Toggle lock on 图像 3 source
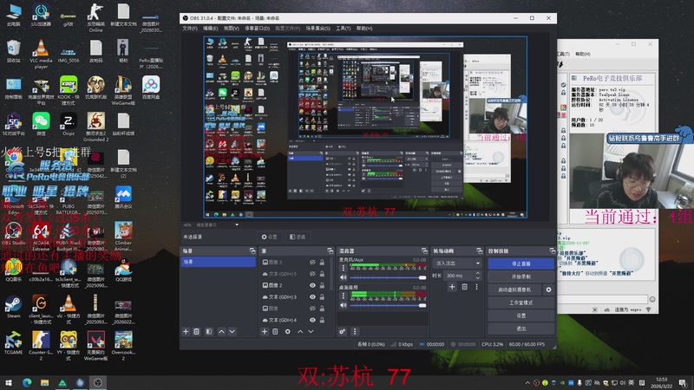The image size is (694, 390). pos(322,263)
